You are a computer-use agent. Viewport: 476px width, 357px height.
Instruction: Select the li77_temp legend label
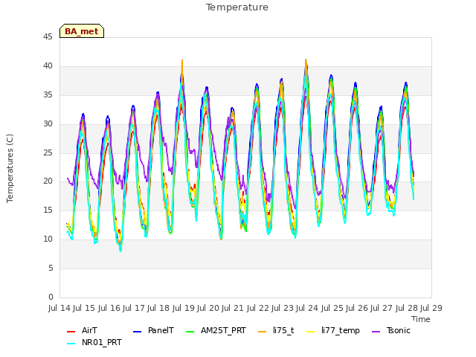pos(341,331)
